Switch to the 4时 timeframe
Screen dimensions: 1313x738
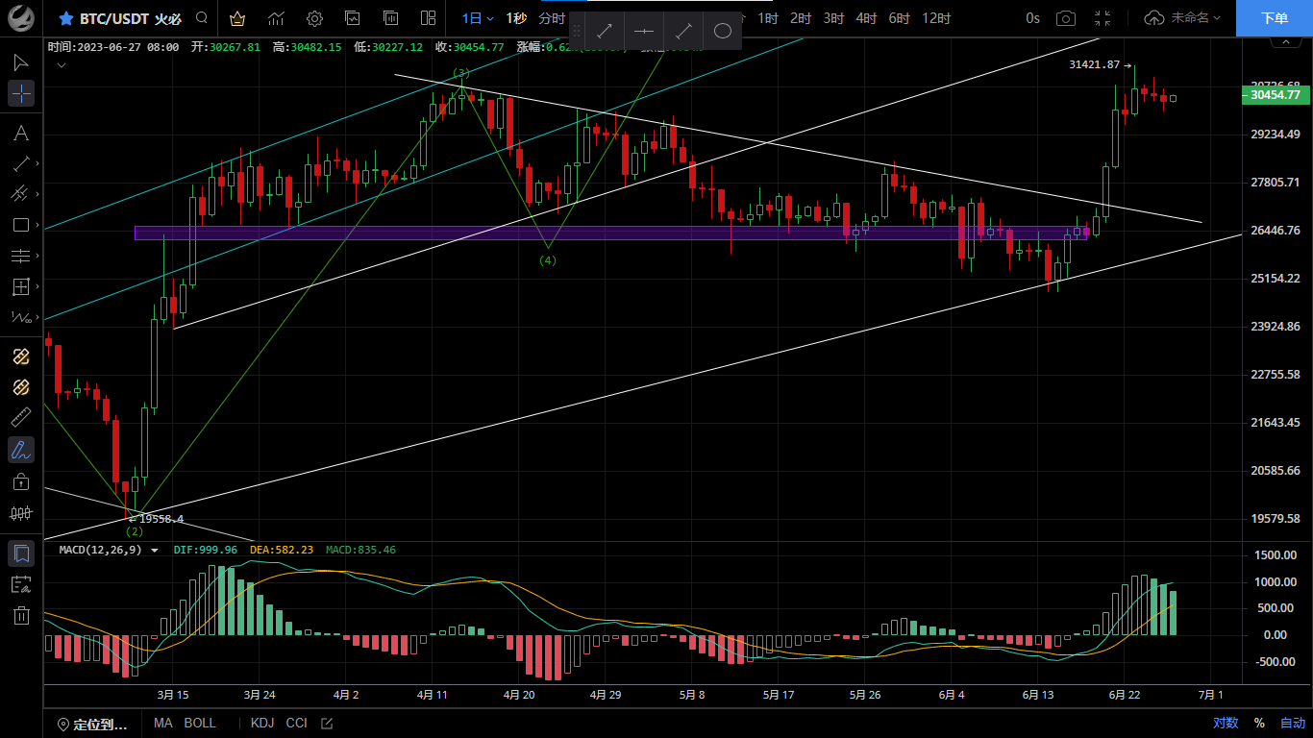tap(866, 18)
